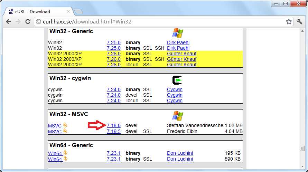Open Cygwin provider link in libcurl row
The image size is (308, 172).
click(175, 101)
